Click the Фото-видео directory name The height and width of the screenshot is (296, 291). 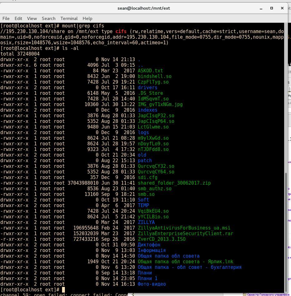pyautogui.click(x=152, y=284)
